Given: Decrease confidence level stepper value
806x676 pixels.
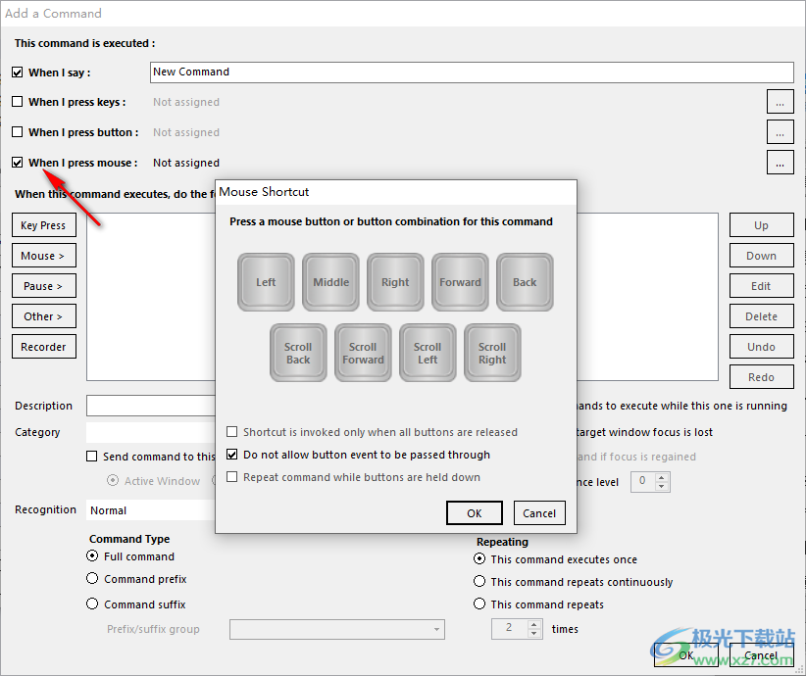Looking at the screenshot, I should [662, 487].
